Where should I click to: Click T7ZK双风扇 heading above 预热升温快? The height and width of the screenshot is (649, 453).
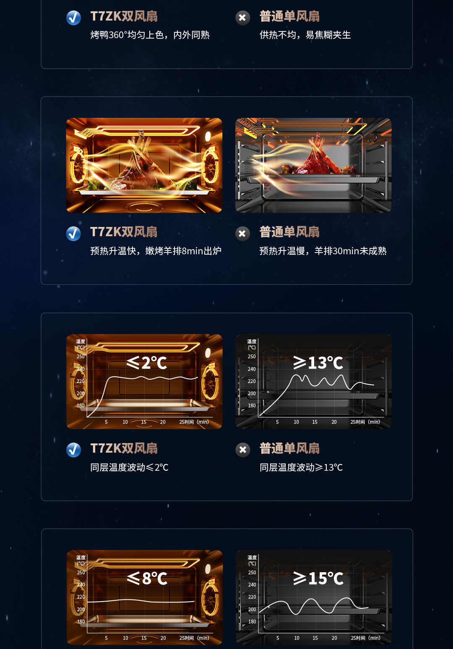click(124, 232)
